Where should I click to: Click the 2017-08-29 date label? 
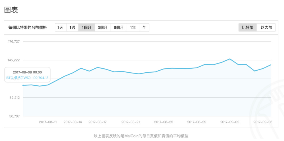pos(197,122)
